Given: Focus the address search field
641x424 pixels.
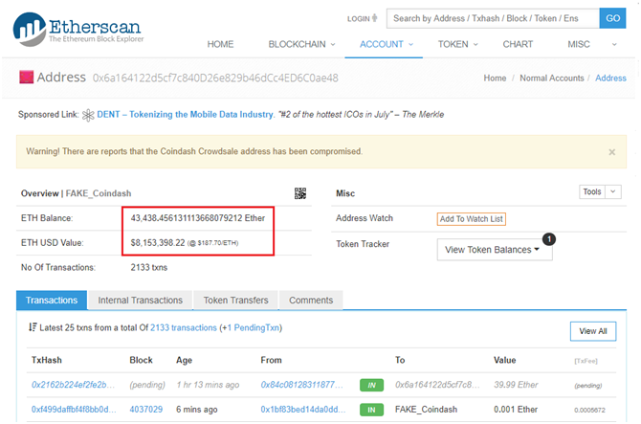Looking at the screenshot, I should pyautogui.click(x=493, y=18).
